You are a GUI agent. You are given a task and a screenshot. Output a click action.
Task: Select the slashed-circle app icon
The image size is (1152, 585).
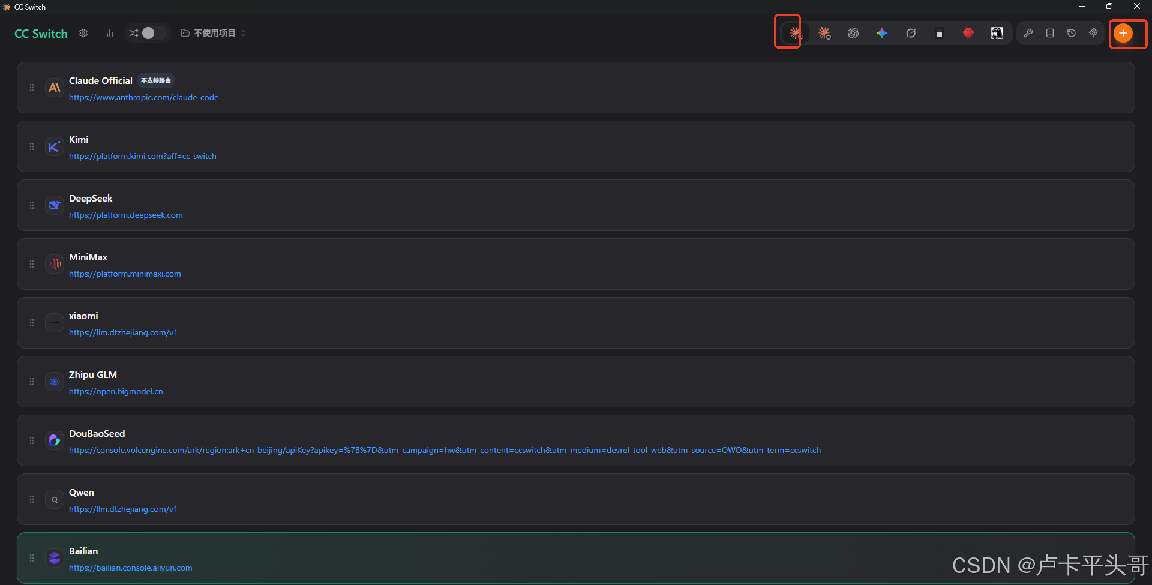(911, 33)
